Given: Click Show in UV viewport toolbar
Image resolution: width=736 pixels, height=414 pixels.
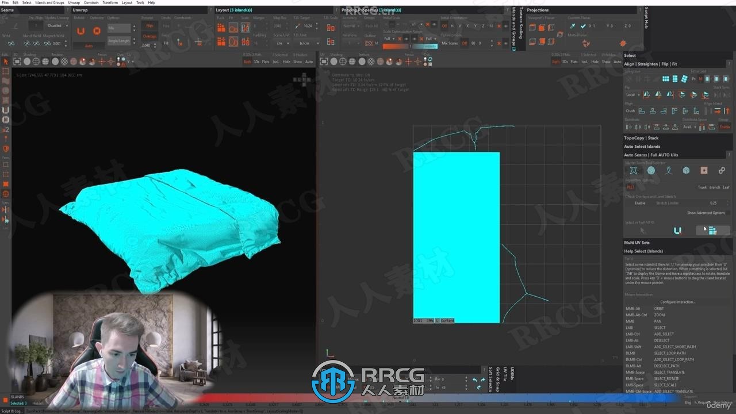Looking at the screenshot, I should (605, 62).
